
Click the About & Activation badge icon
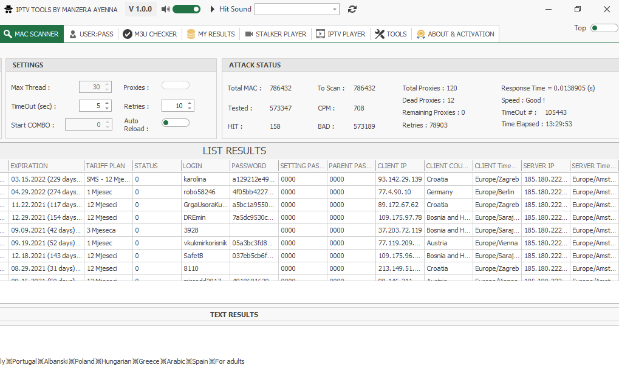421,35
